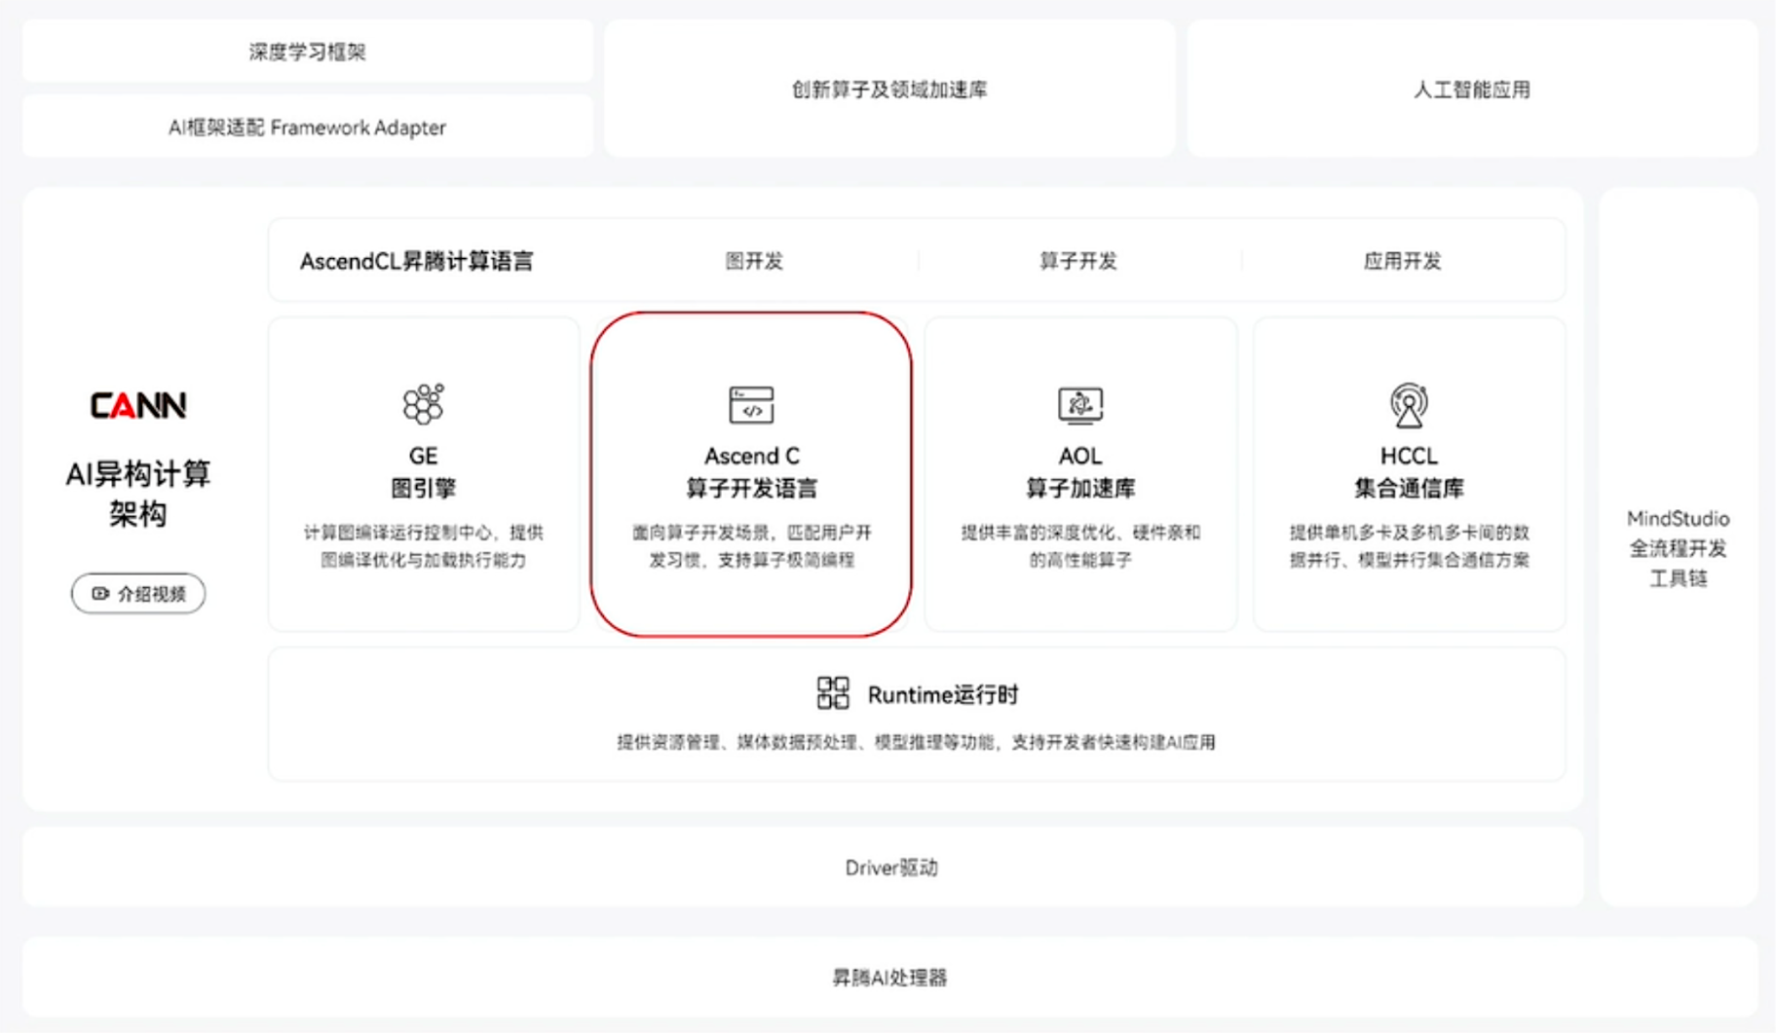
Task: Open AI框架适配 Framework Adapter box
Action: click(308, 128)
